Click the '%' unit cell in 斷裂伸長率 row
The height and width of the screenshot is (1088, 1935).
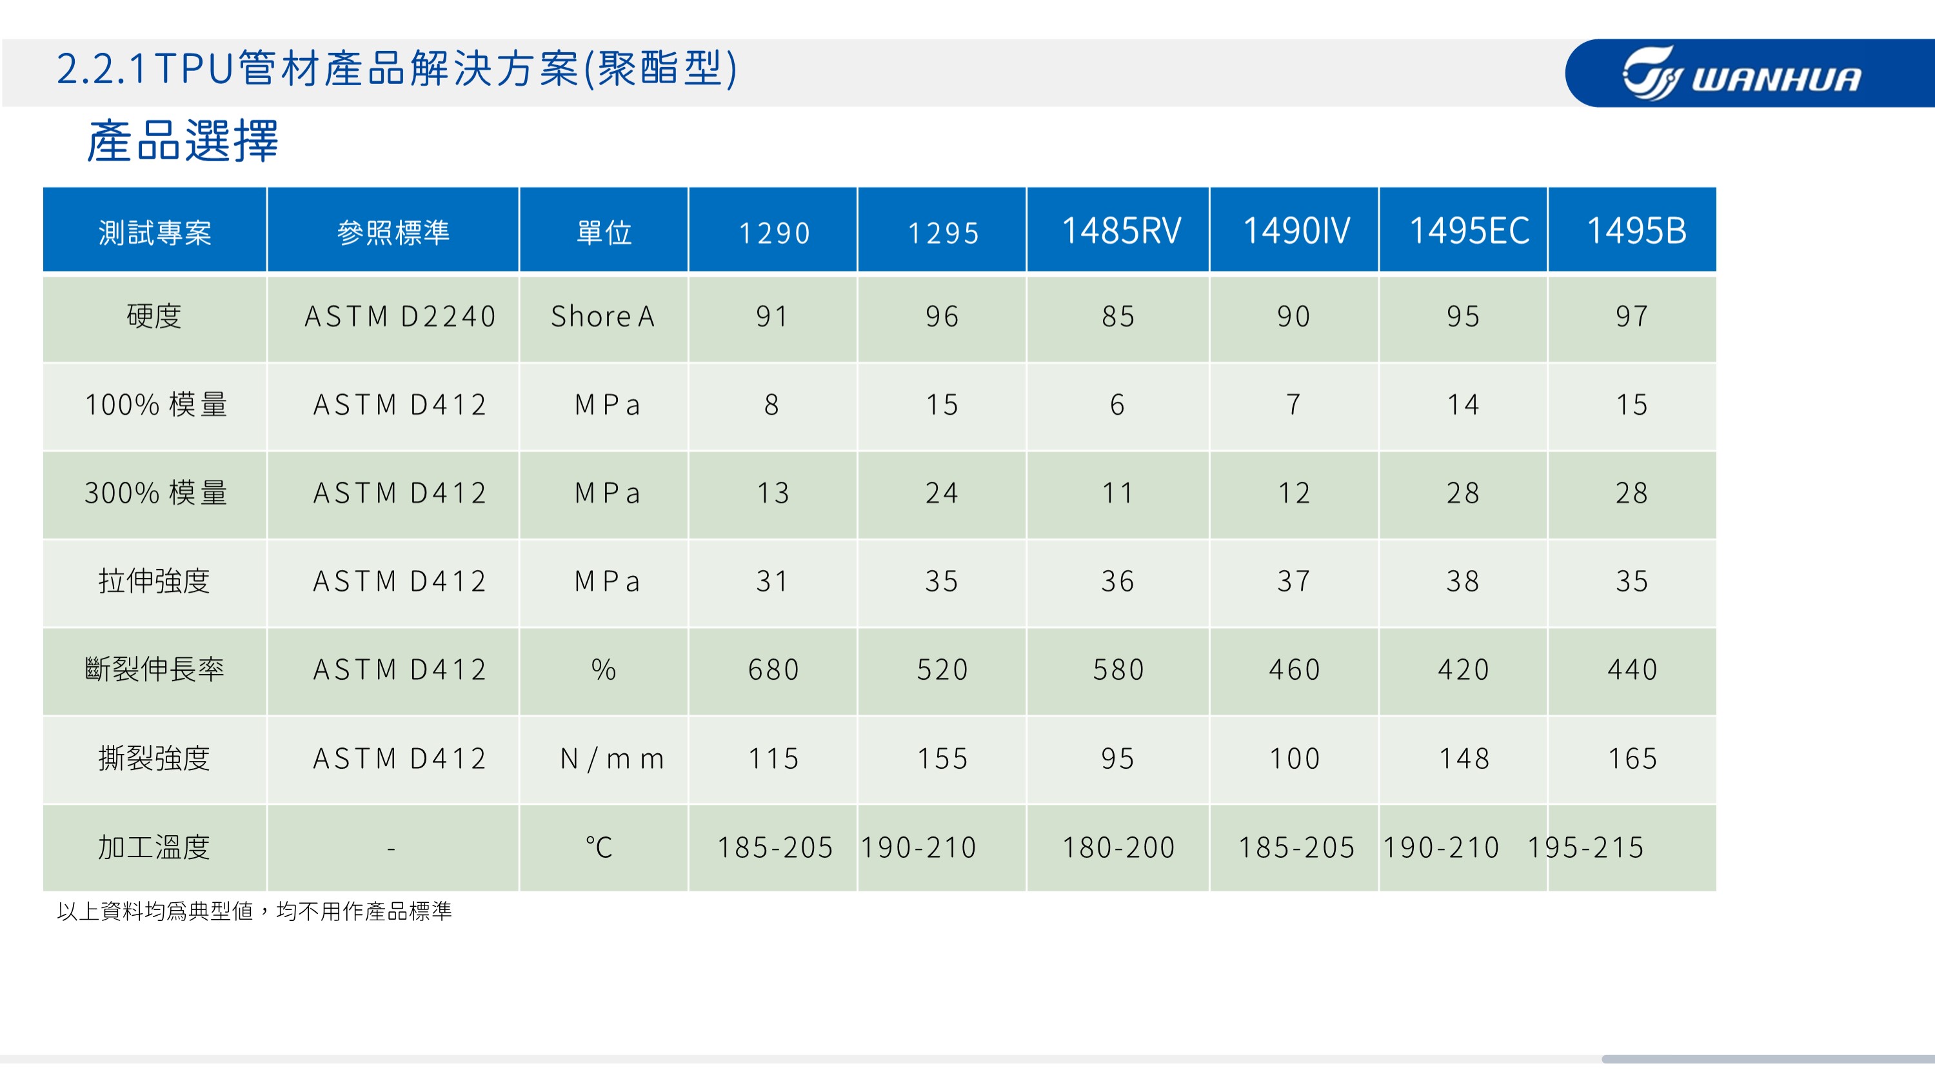(604, 669)
